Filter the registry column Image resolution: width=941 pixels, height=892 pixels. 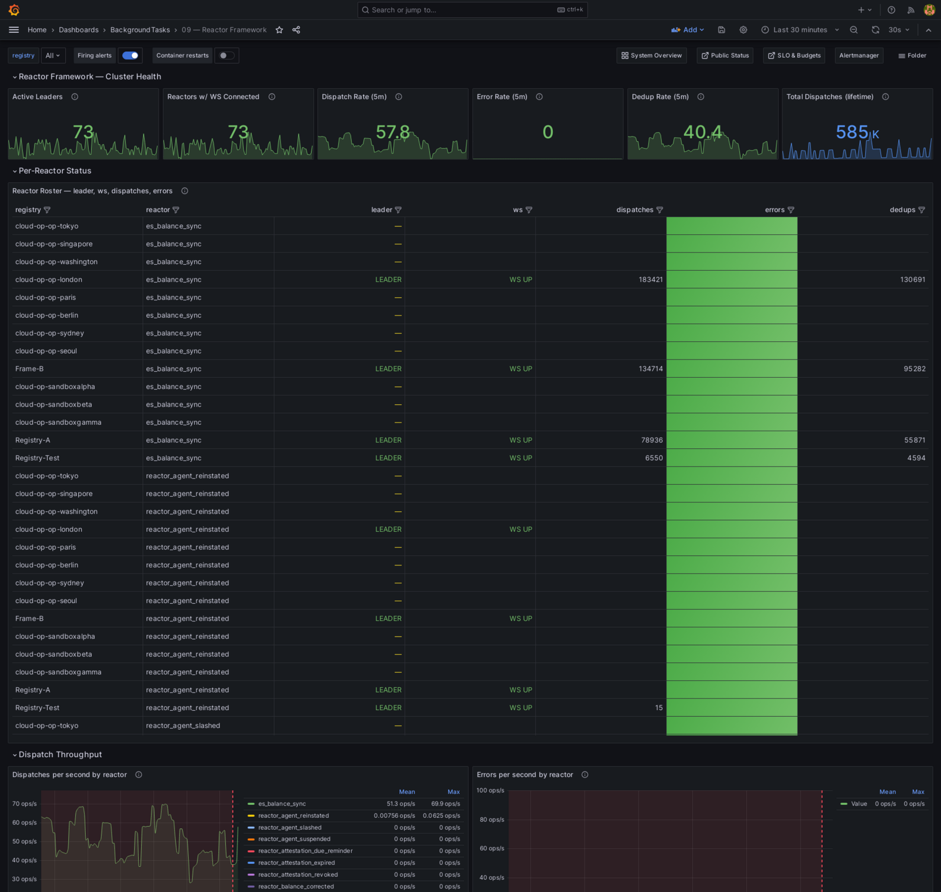point(47,210)
